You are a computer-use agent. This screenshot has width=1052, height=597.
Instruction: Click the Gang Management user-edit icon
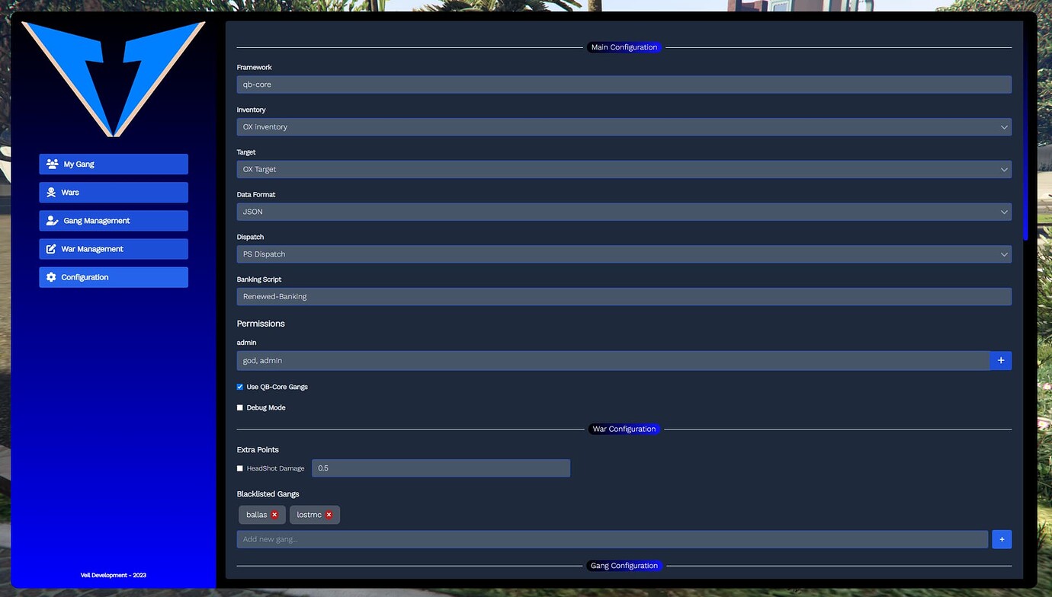click(x=52, y=221)
